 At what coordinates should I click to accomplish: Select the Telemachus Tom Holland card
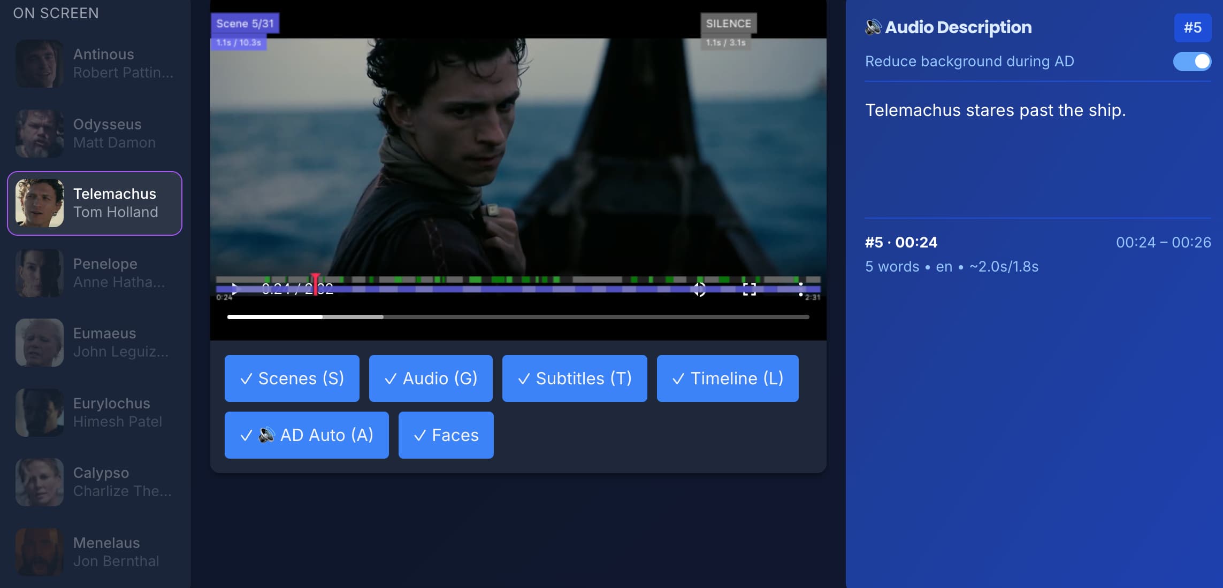point(95,203)
